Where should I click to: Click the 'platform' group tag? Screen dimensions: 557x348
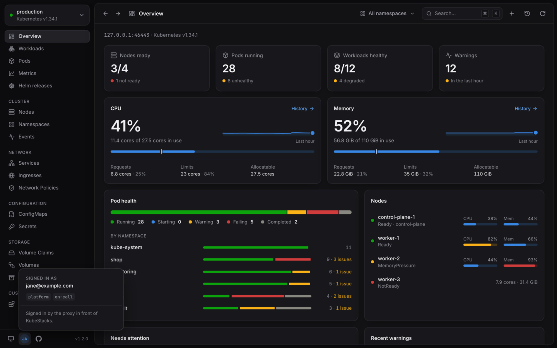tap(38, 297)
